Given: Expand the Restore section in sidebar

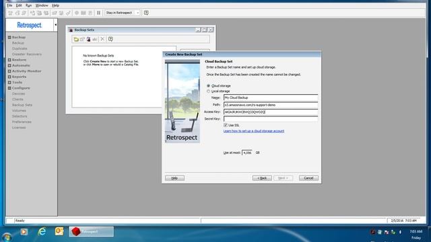Looking at the screenshot, I should (9, 60).
